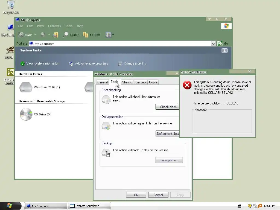Click the Up folder toolbar icon
This screenshot has height=210, width=280.
[x=56, y=35]
